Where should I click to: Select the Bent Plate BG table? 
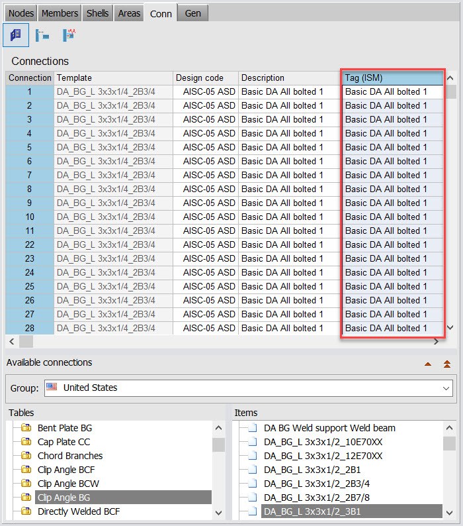click(x=65, y=428)
